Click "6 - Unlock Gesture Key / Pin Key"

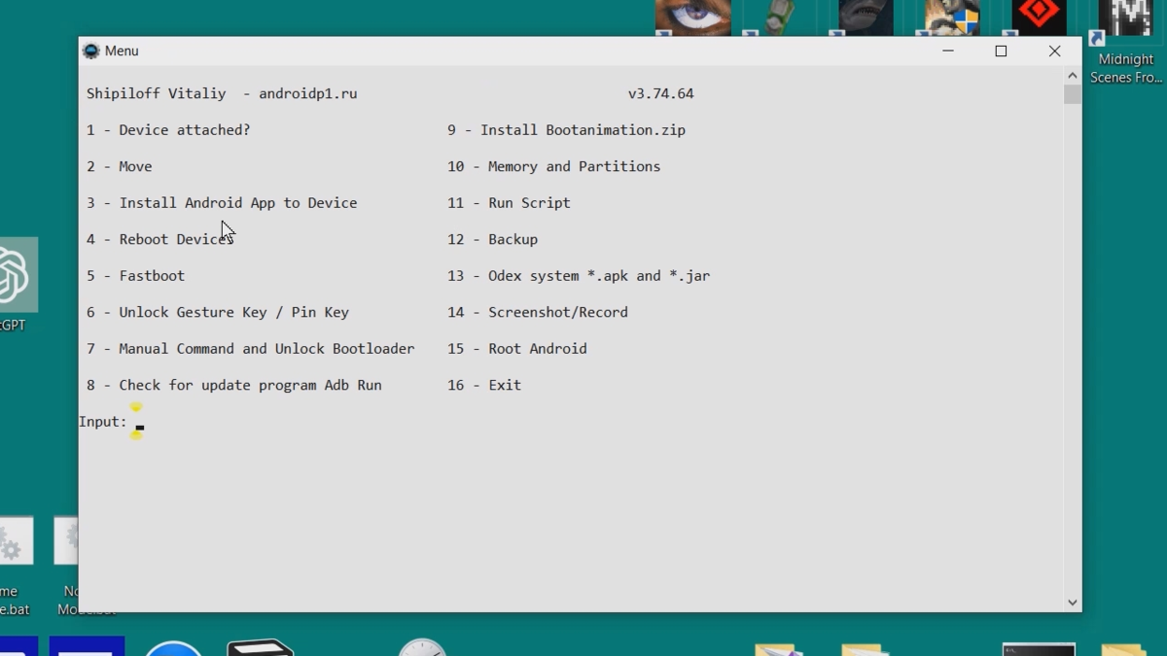tap(218, 312)
